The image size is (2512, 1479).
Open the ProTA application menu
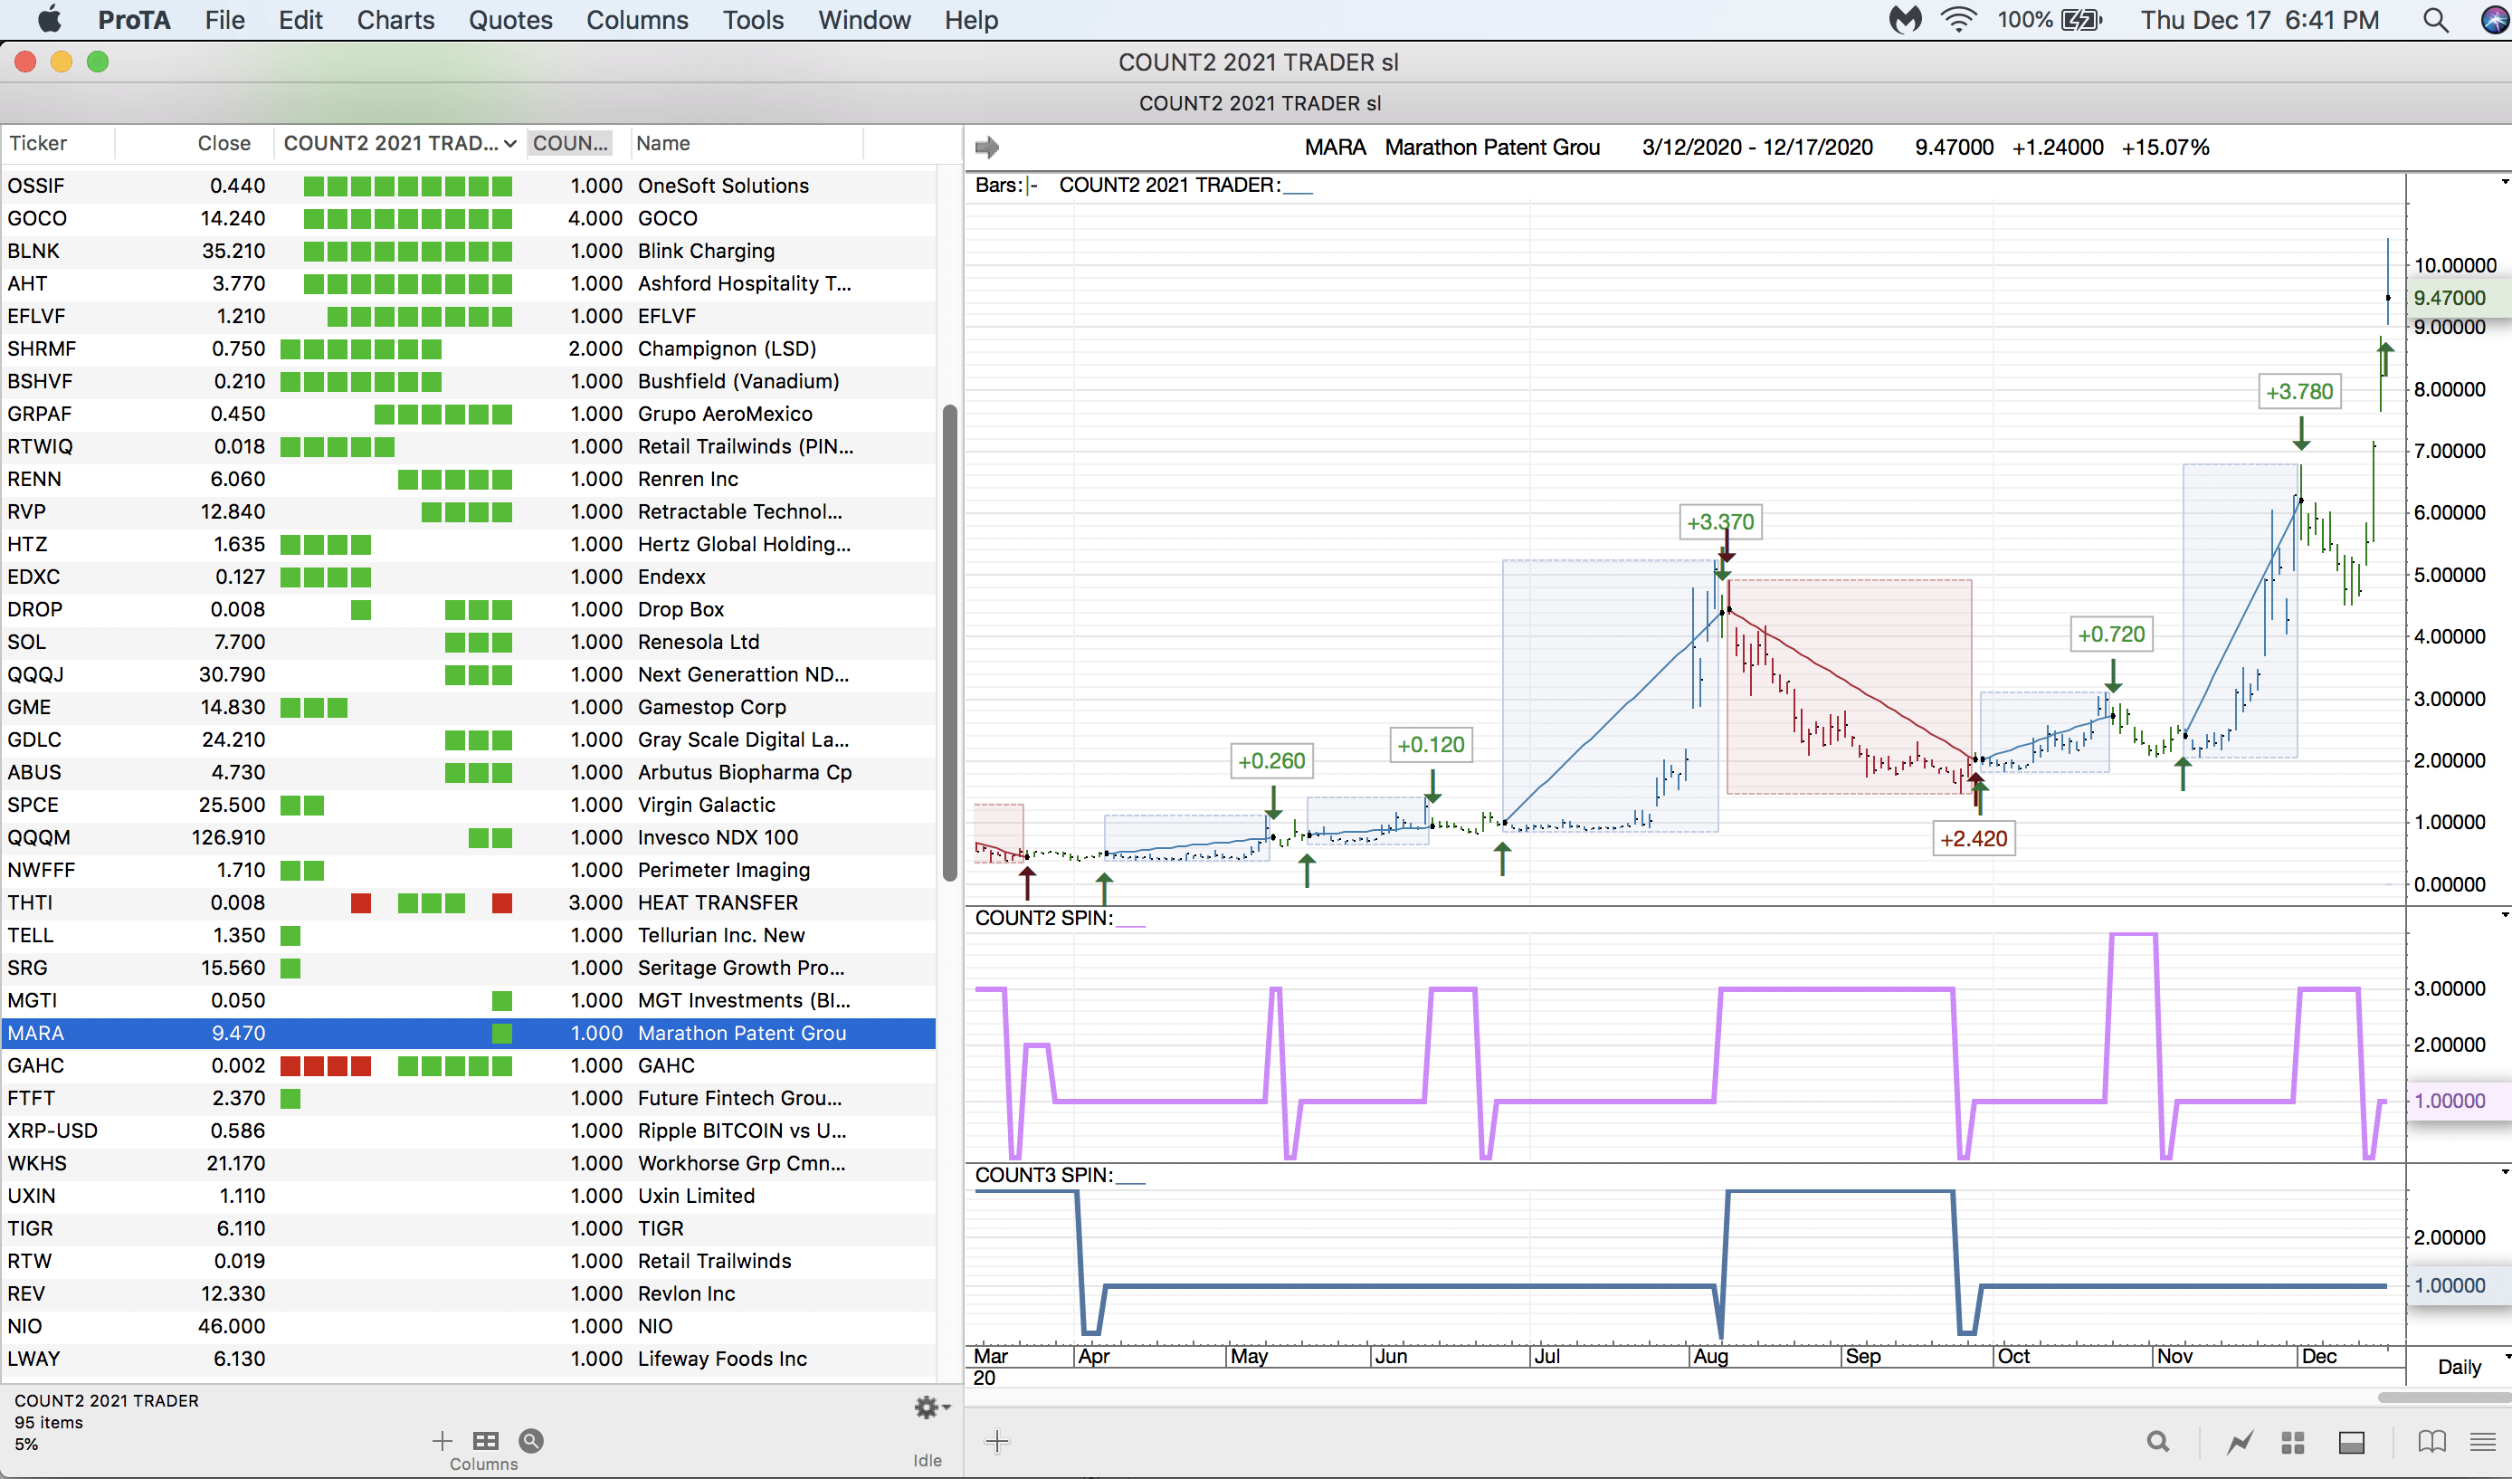coord(134,20)
